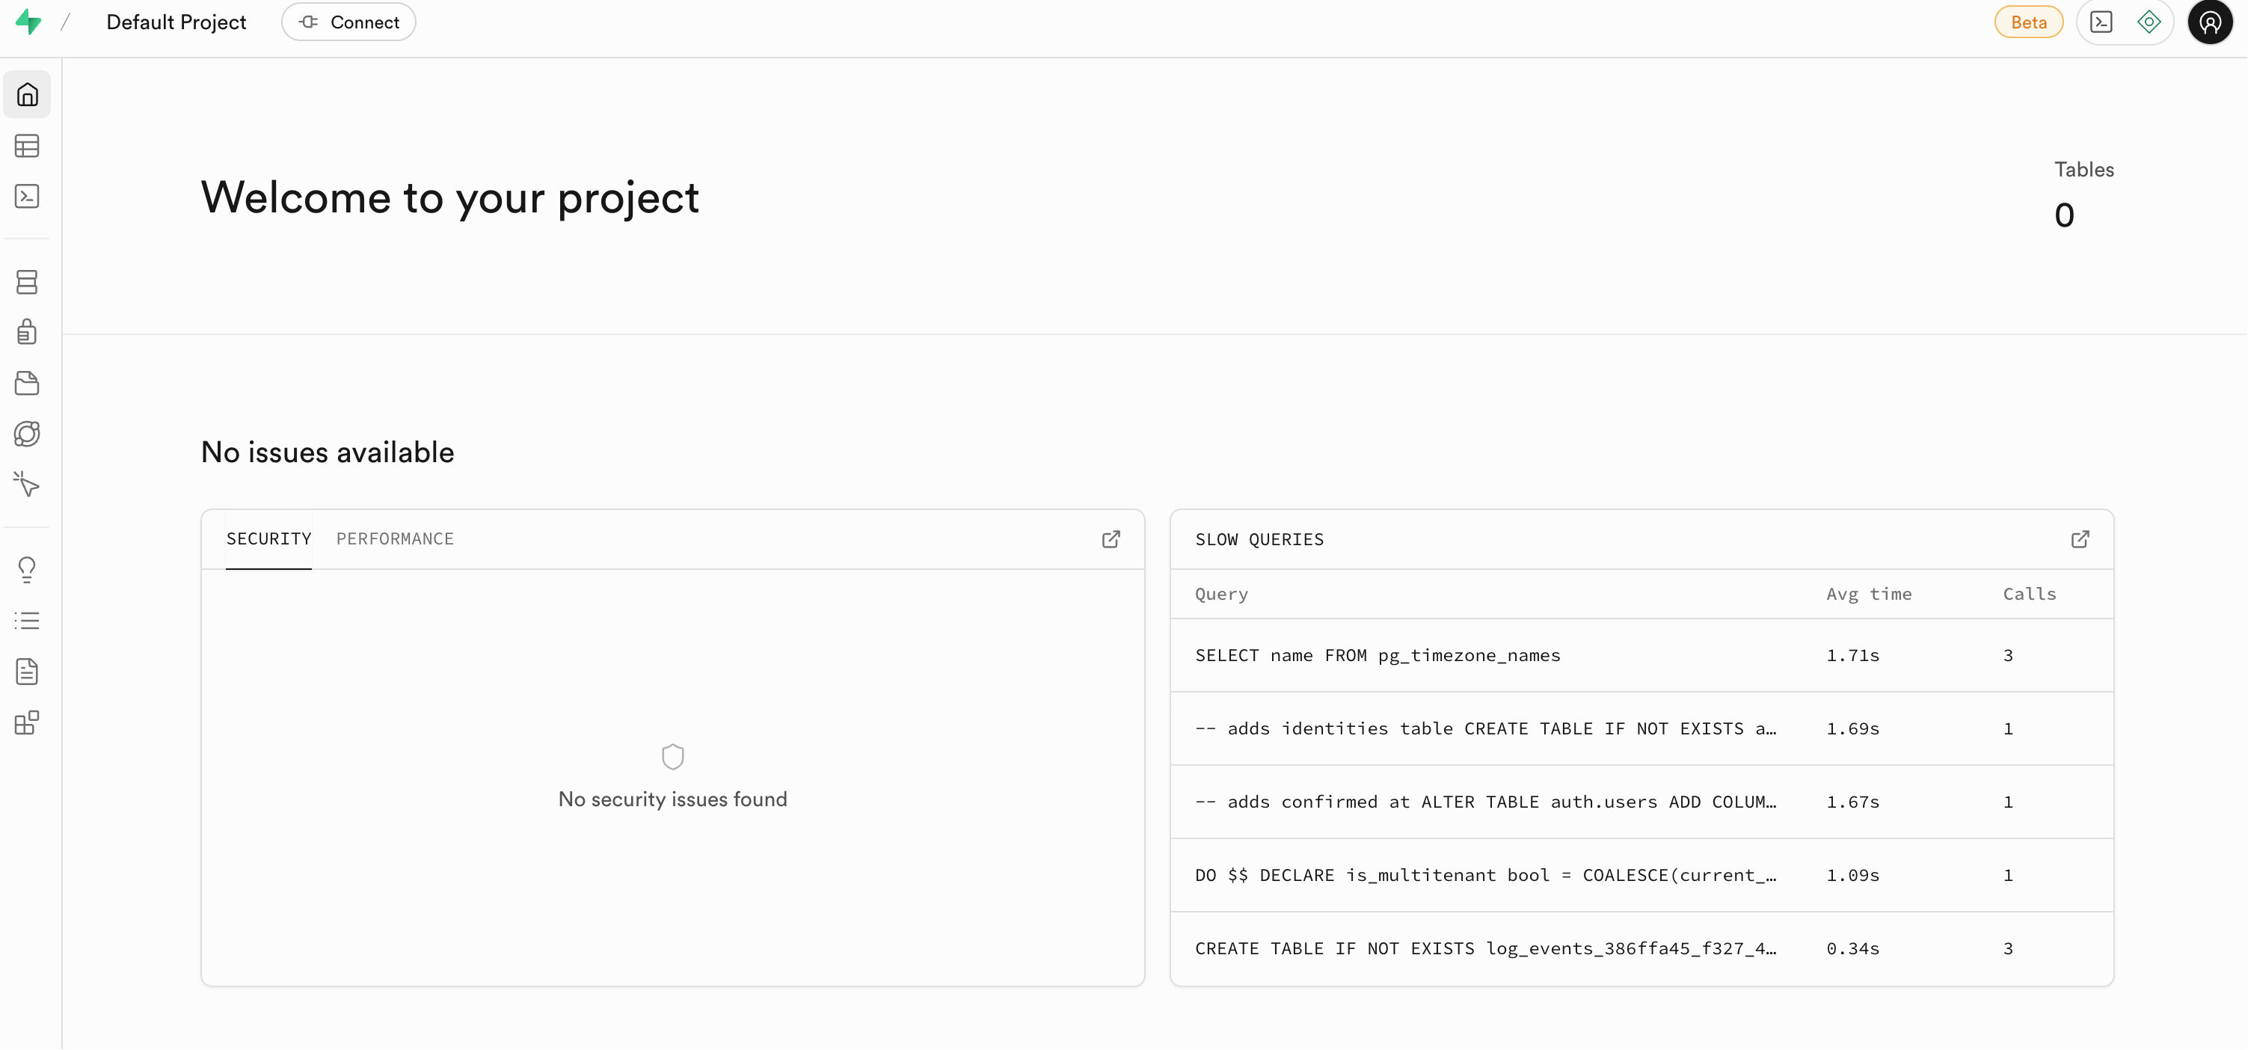The height and width of the screenshot is (1050, 2248).
Task: Open the Edge Functions globe icon
Action: coord(27,434)
